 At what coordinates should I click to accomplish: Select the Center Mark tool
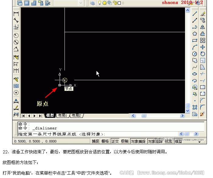click(x=16, y=93)
